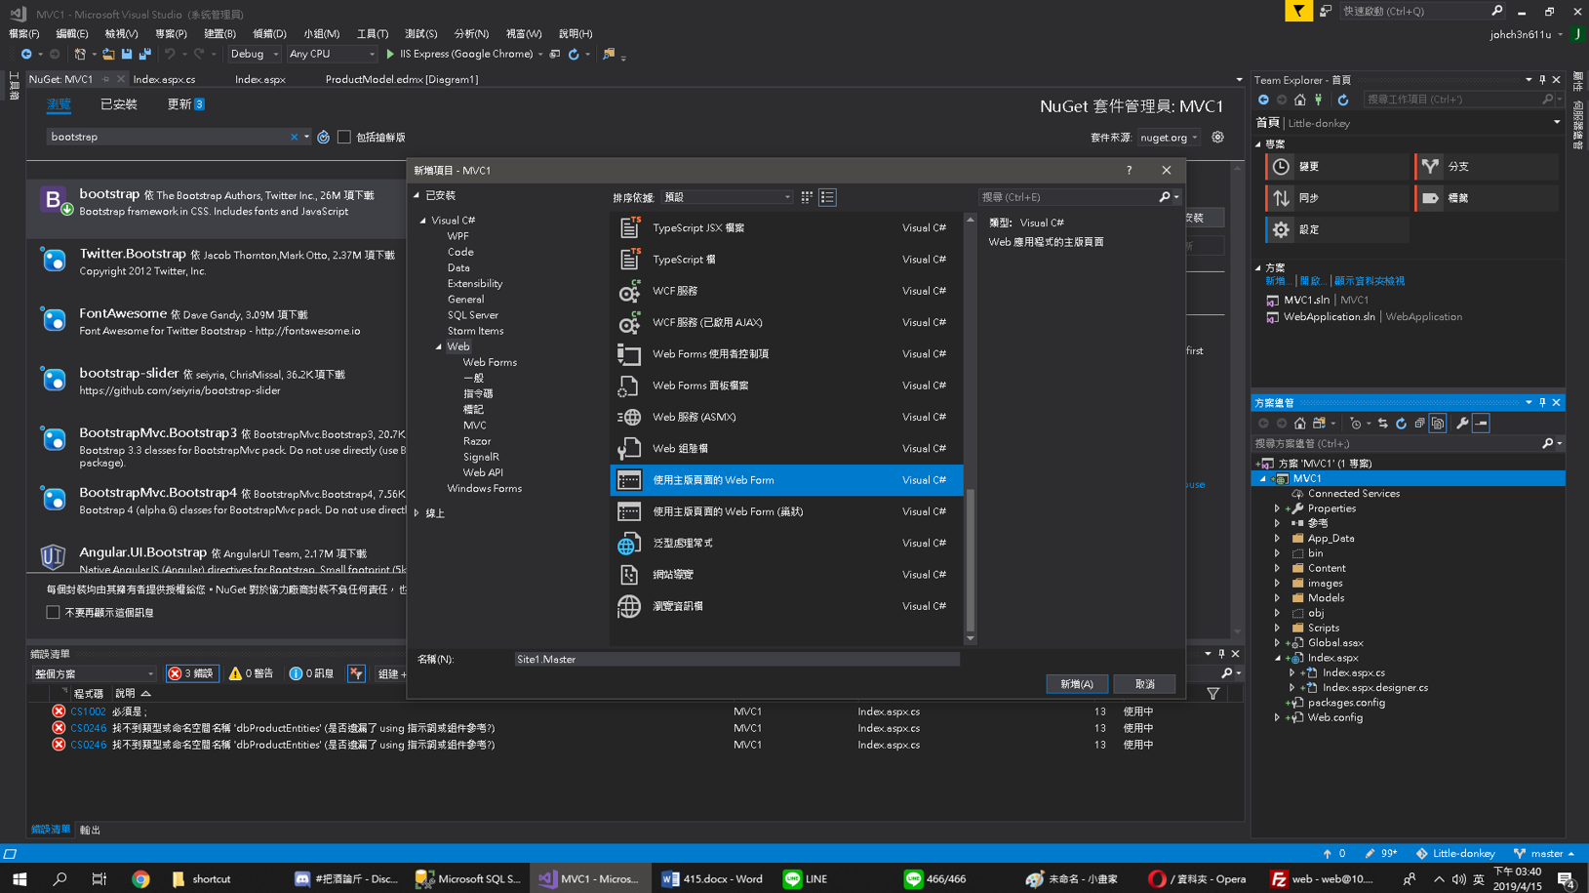Click 新增(A) Add button in dialog

pyautogui.click(x=1077, y=684)
